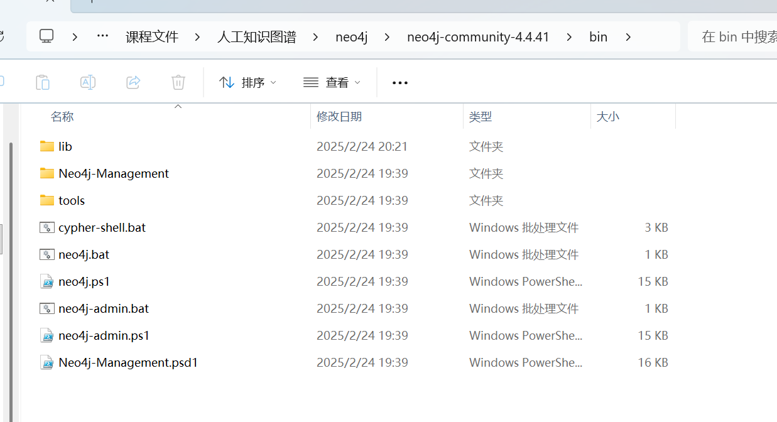Expand chevron after the This PC icon

75,37
